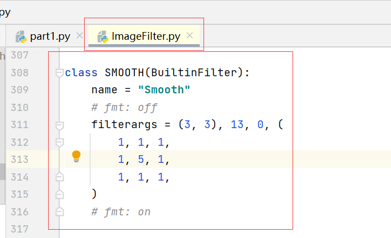Click the '# fmt: off' comment
Viewport: 391px width, 238px height.
124,108
